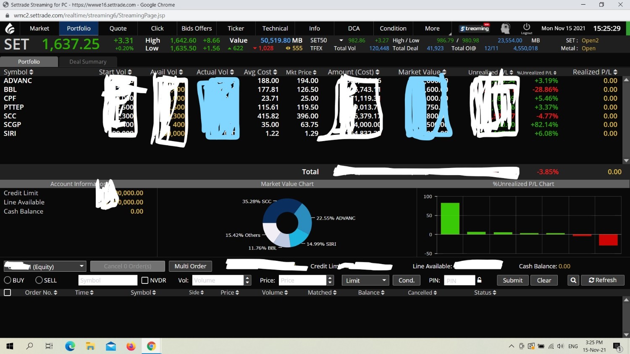This screenshot has width=630, height=354.
Task: Select the SCGP row symbol
Action: coord(13,125)
